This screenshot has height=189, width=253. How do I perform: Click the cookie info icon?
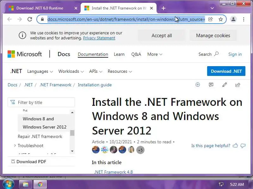click(22, 35)
